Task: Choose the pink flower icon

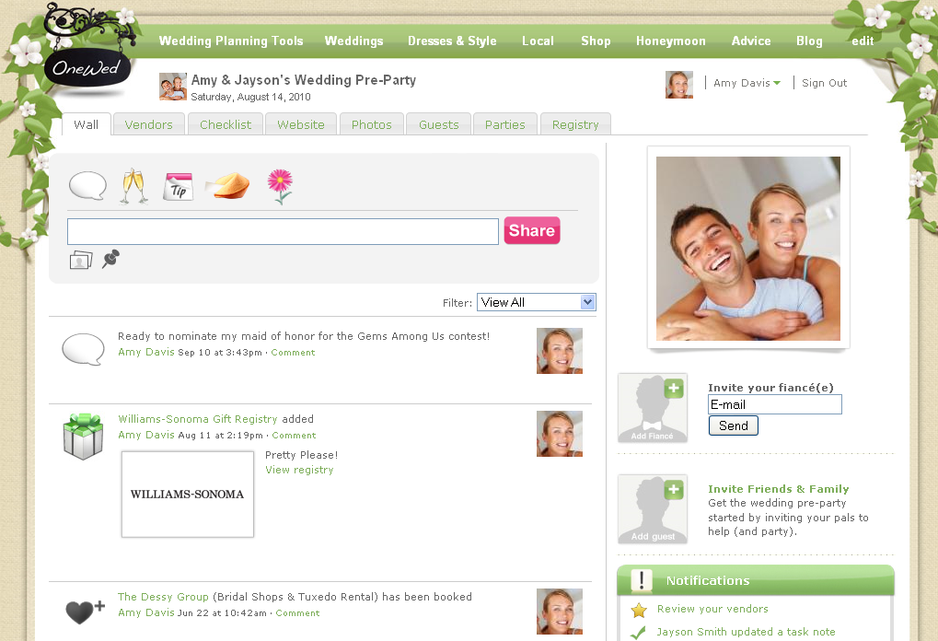Action: point(280,186)
